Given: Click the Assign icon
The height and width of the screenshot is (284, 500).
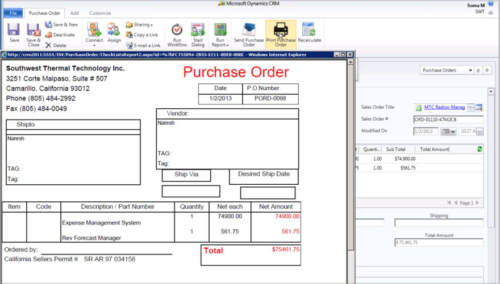Looking at the screenshot, I should click(x=114, y=30).
